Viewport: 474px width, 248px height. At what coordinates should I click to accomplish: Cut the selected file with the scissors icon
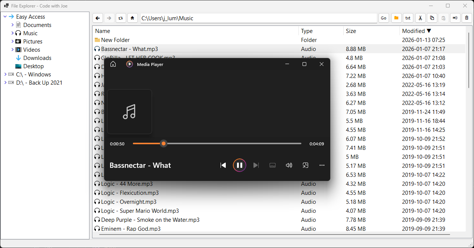coord(420,18)
